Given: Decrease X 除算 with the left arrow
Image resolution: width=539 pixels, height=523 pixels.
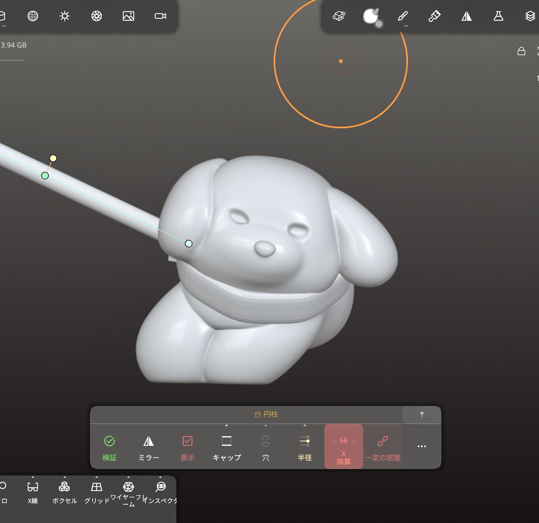Looking at the screenshot, I should pos(334,441).
